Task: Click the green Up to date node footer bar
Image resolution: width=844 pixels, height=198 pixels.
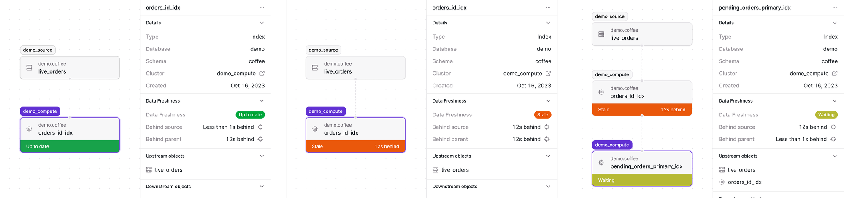Action: pos(70,146)
